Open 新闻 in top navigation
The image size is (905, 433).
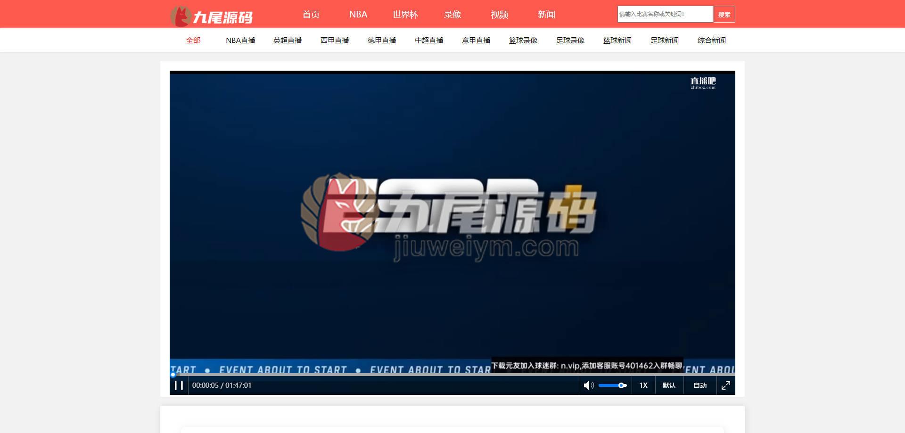[x=547, y=15]
